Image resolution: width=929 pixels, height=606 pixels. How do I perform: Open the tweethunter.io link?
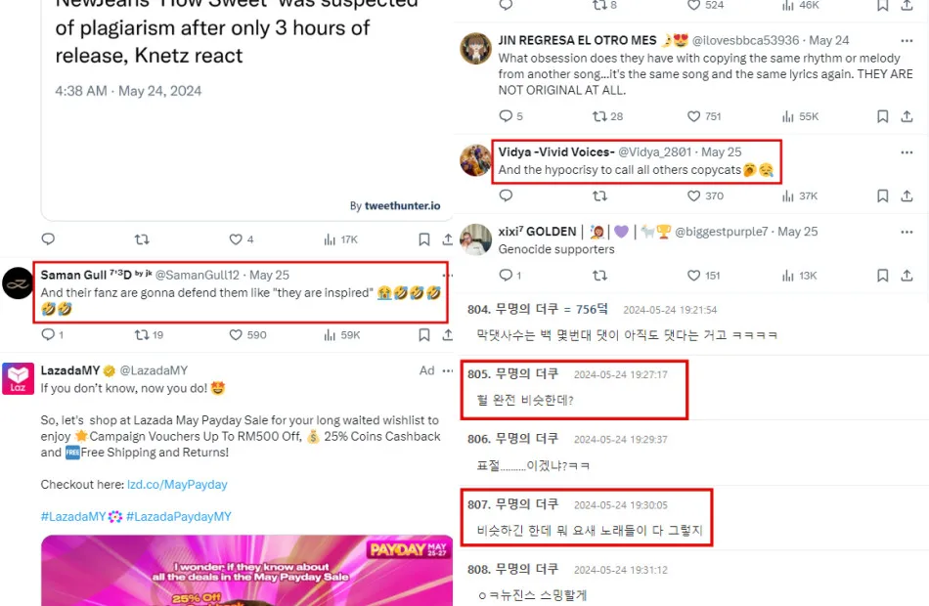[x=402, y=205]
